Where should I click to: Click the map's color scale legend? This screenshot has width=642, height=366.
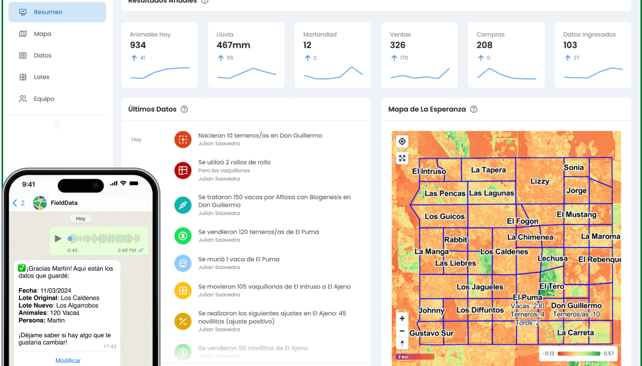click(578, 353)
